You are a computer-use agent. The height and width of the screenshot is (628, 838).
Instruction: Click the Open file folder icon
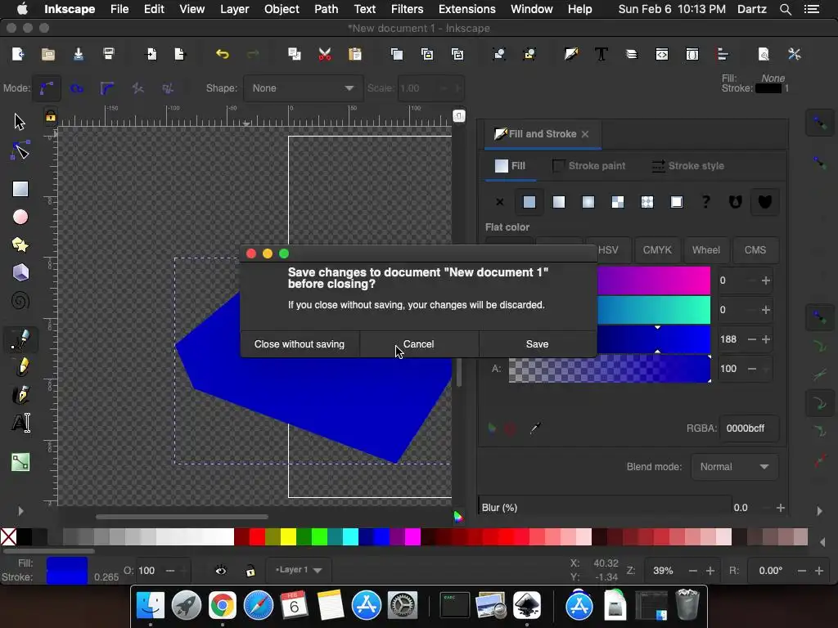tap(48, 54)
